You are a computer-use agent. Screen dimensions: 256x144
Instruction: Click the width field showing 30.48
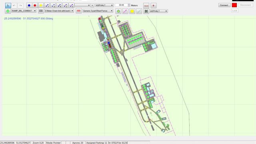(121, 5)
